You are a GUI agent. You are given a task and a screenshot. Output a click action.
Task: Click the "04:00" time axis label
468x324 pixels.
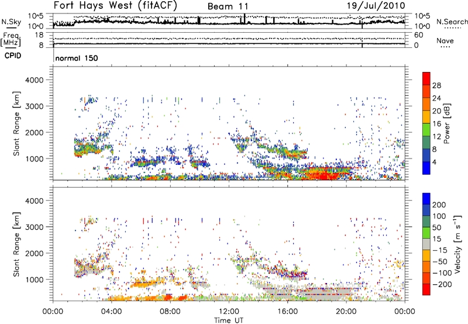(x=112, y=312)
